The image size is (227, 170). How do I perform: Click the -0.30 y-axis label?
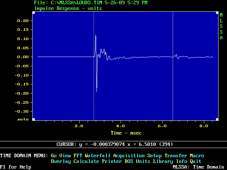pyautogui.click(x=22, y=112)
